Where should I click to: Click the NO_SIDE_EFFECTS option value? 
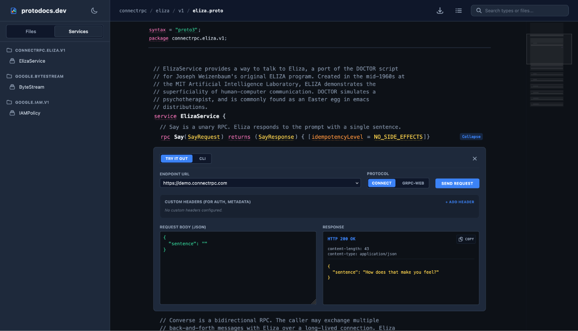398,137
